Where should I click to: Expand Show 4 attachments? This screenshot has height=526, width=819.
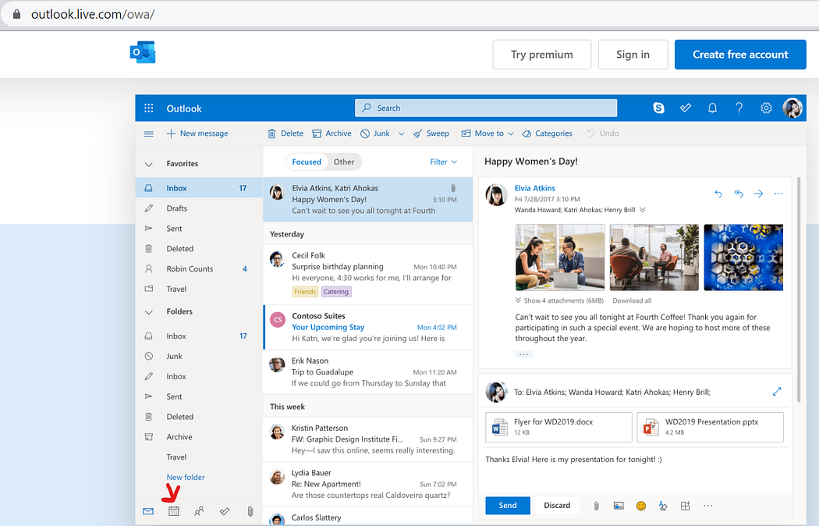559,301
